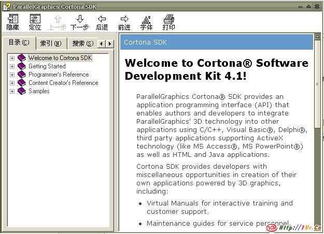
Task: Switch to the 搜索 (Search) tab
Action: tap(83, 43)
